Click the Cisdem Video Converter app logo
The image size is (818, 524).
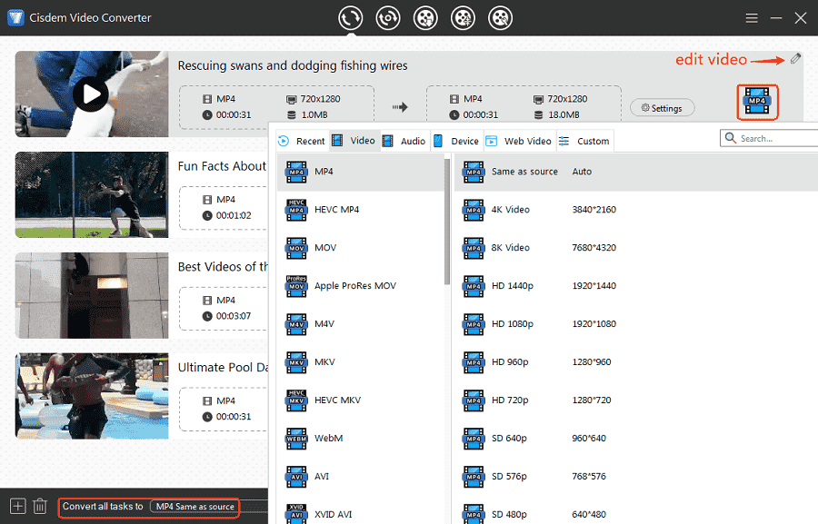click(x=15, y=18)
